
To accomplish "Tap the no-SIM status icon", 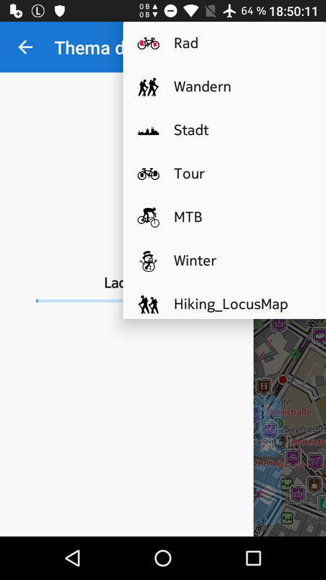I will tap(210, 11).
